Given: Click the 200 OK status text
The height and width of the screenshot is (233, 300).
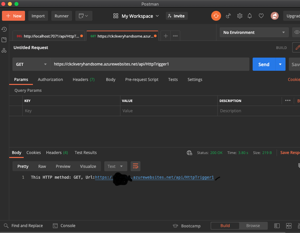Looking at the screenshot, I should pos(216,153).
